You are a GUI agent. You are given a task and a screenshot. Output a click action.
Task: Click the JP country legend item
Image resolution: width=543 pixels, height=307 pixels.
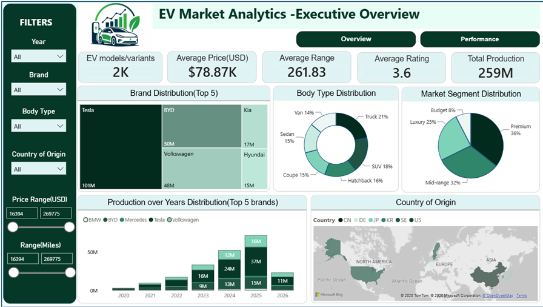tap(374, 220)
